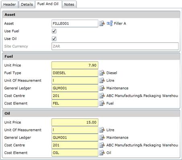Click the Site Currency label
182x160 pixels.
(x=16, y=46)
